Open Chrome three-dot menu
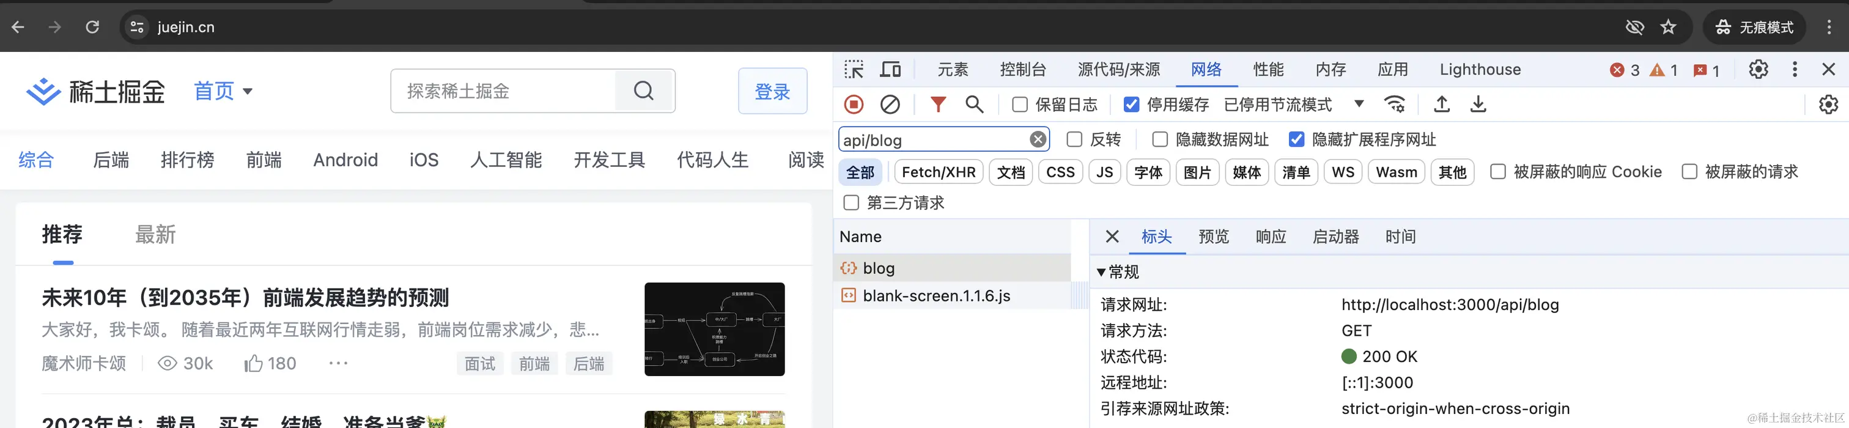Screen dimensions: 1849x428 (x=1829, y=28)
